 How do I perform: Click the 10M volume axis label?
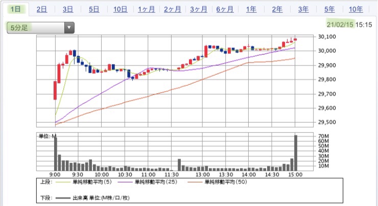(323, 166)
